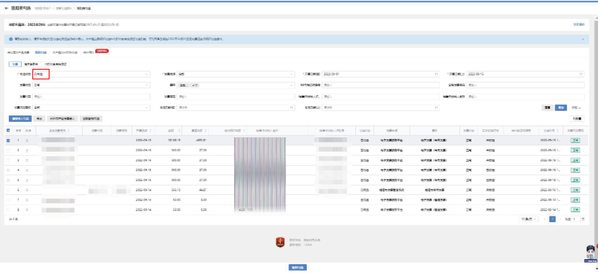Switch to the 海关缴款书 tab

pyautogui.click(x=31, y=64)
